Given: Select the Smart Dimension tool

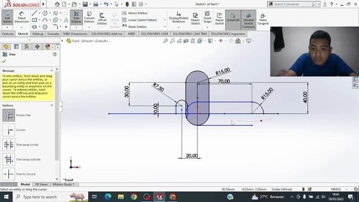Looking at the screenshot, I should tap(21, 17).
